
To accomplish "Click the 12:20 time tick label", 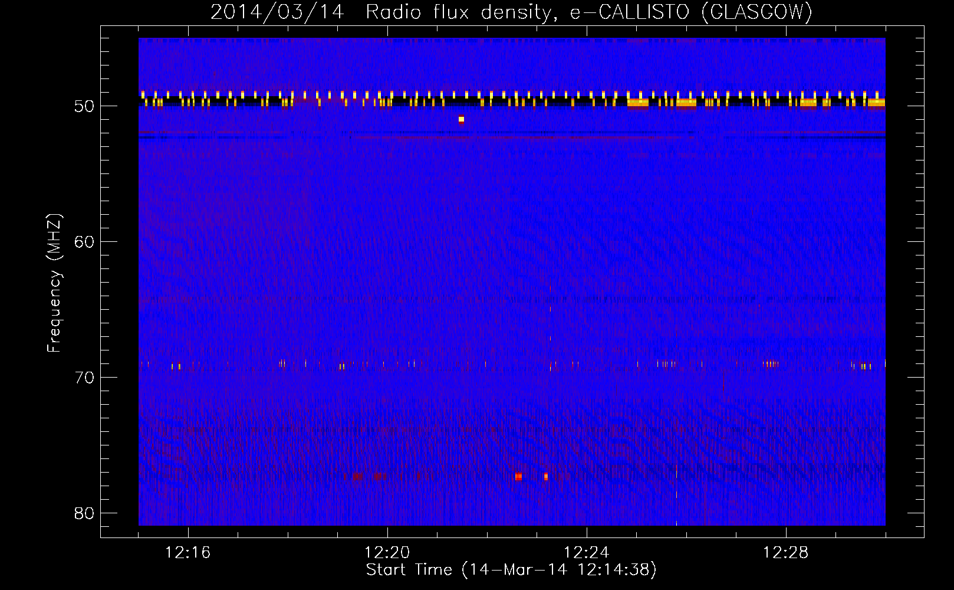I will pyautogui.click(x=387, y=553).
